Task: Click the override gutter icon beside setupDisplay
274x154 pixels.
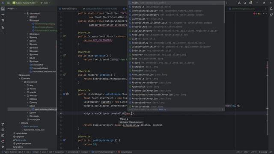Action: [x=64, y=94]
